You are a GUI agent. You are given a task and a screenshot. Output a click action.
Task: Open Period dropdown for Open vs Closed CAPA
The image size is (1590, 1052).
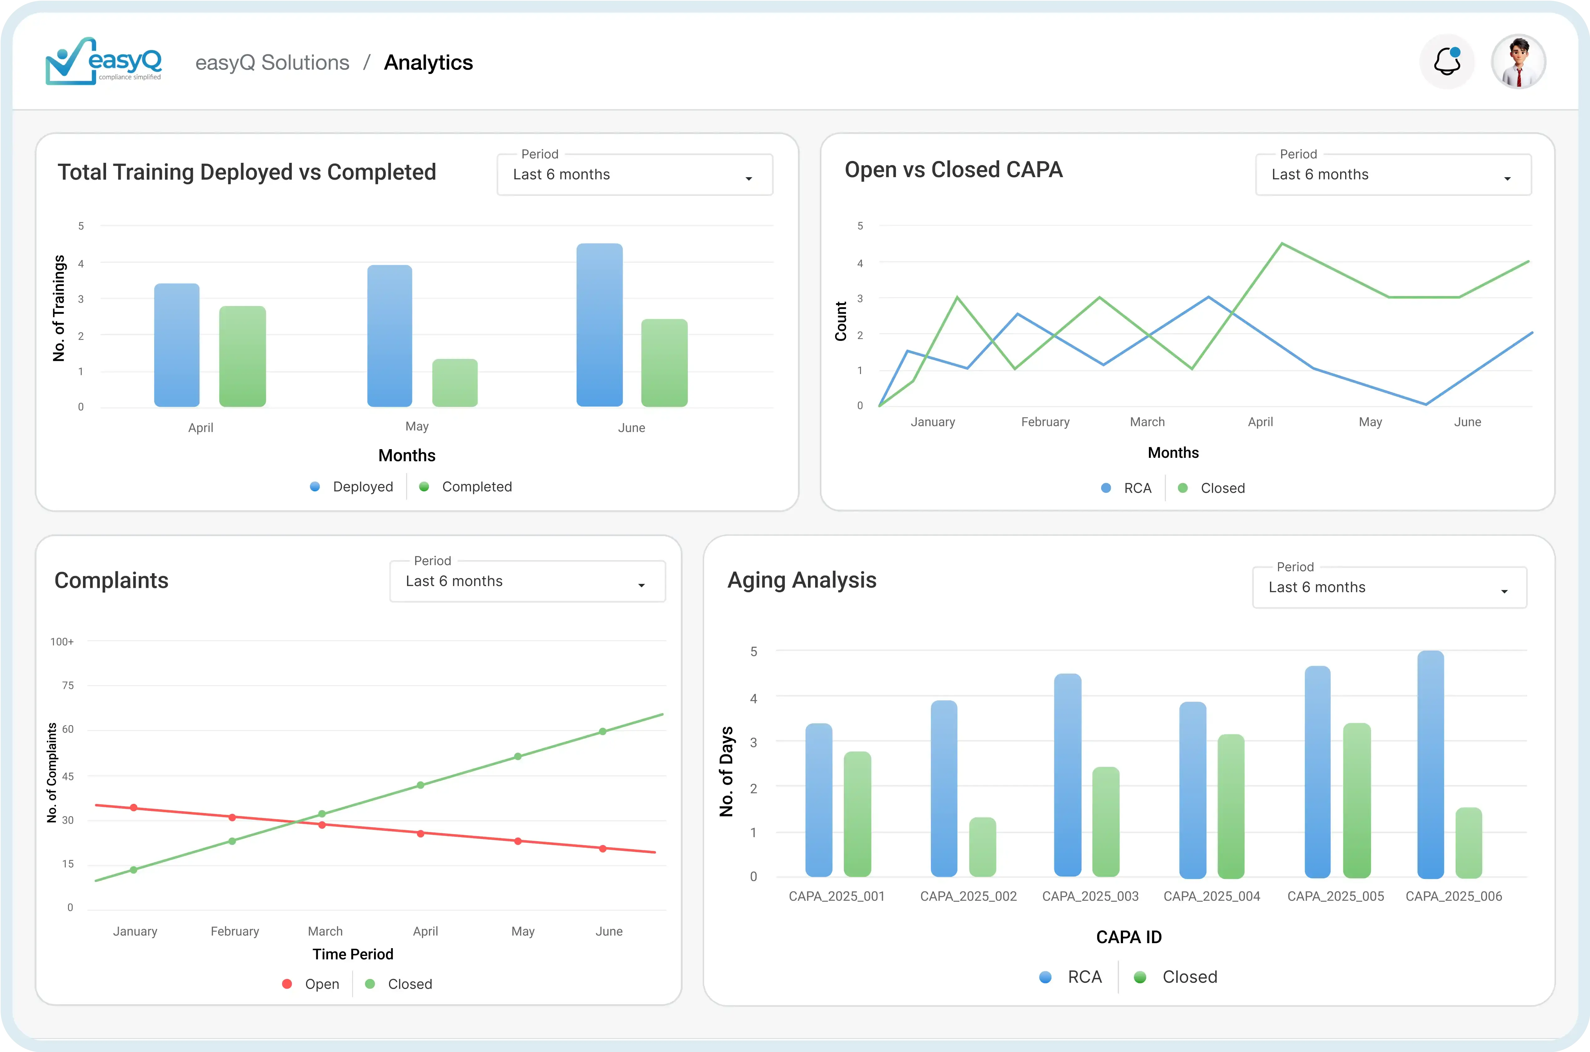click(x=1393, y=174)
